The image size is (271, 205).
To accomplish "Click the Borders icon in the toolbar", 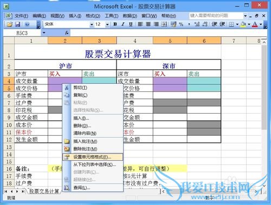I will [231, 24].
